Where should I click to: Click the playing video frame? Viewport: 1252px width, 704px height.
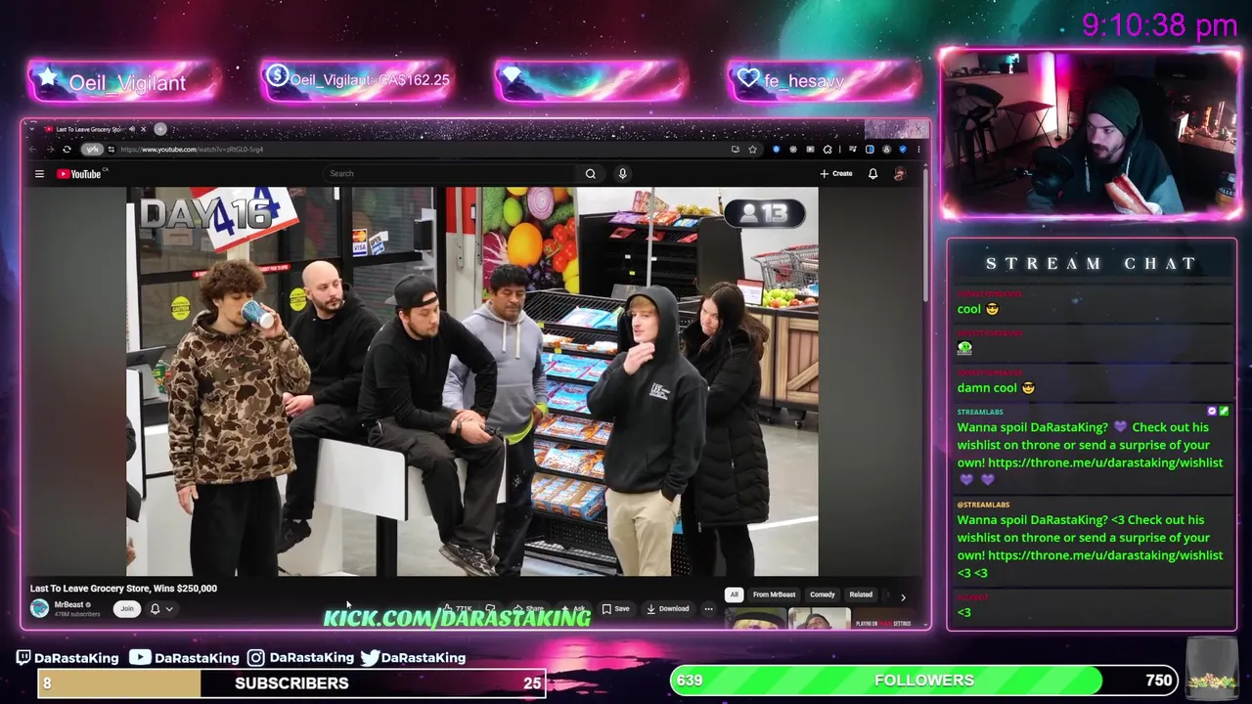[x=472, y=381]
